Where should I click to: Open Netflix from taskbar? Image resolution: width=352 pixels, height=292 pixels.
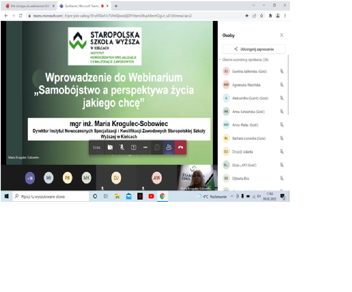140,196
